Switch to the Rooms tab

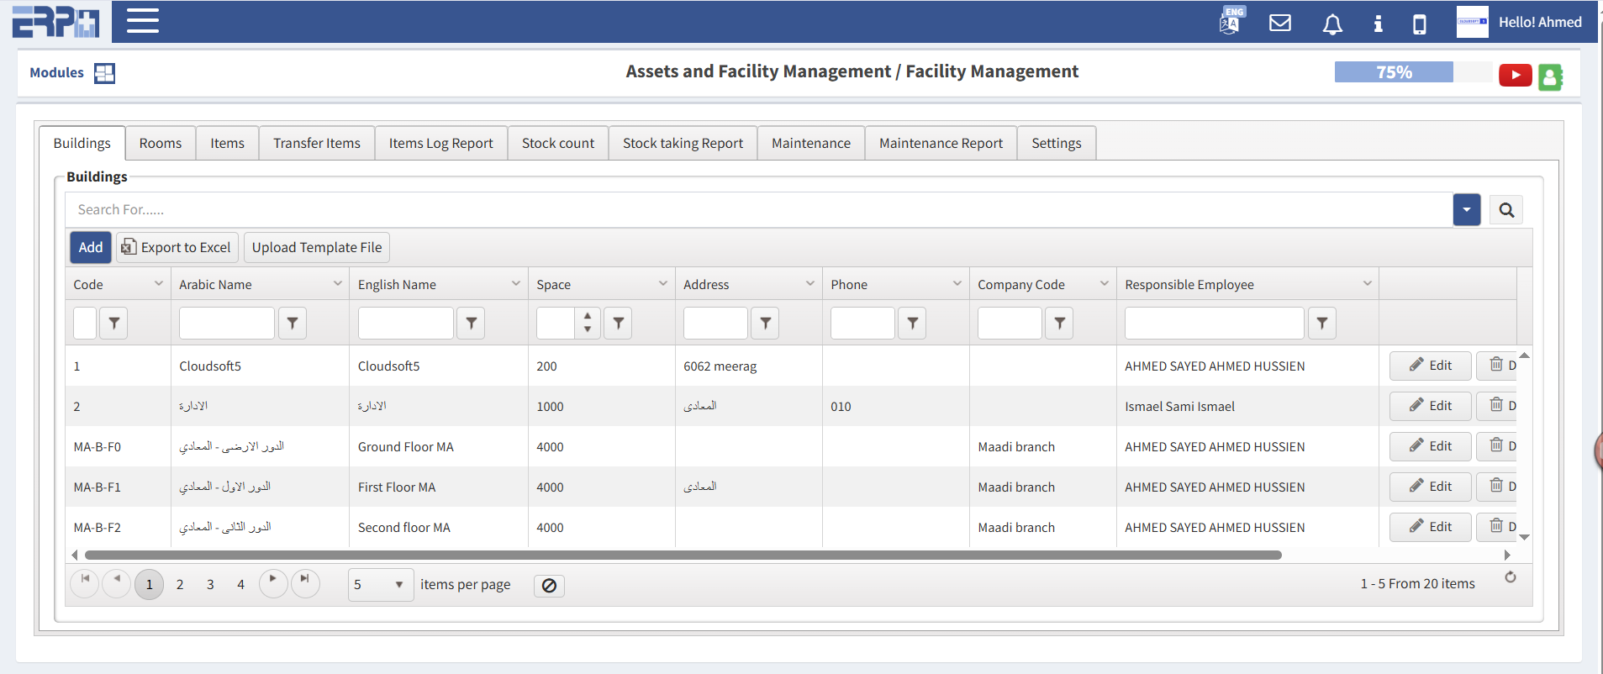(160, 143)
